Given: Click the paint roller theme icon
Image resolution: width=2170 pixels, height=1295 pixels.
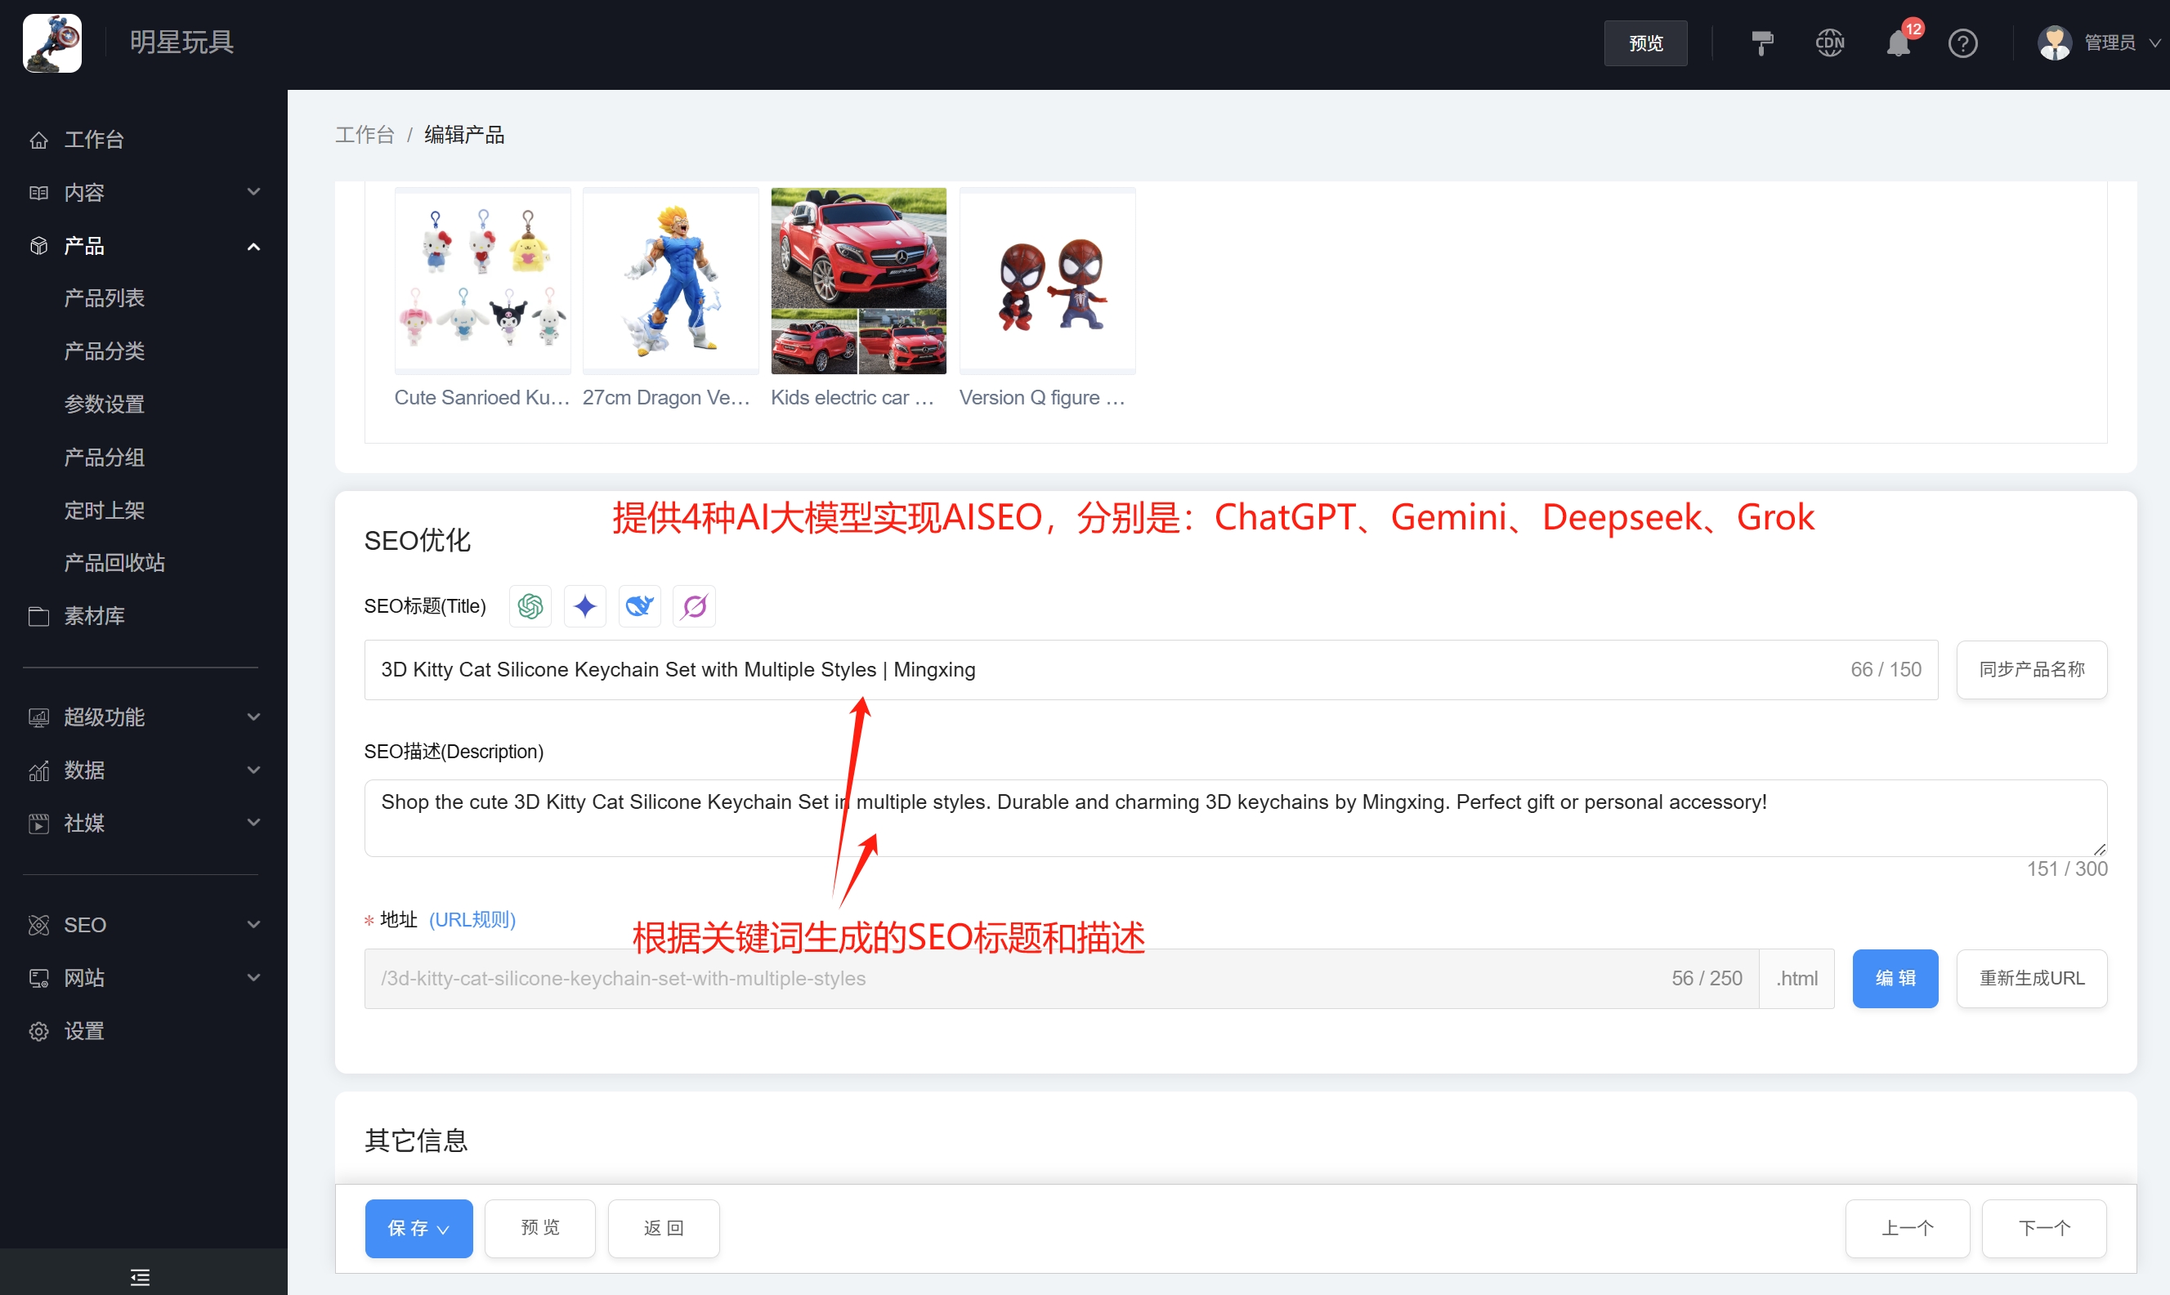Looking at the screenshot, I should [1761, 42].
